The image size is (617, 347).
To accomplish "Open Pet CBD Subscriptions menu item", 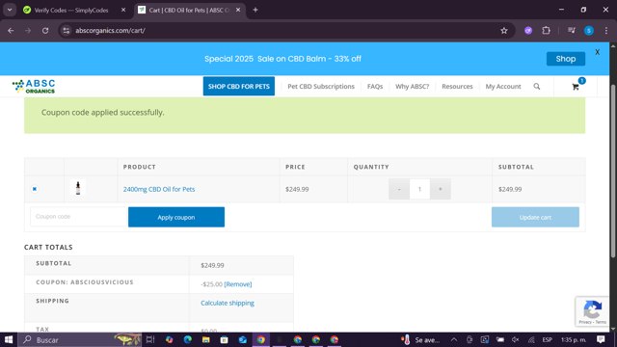I will (321, 86).
